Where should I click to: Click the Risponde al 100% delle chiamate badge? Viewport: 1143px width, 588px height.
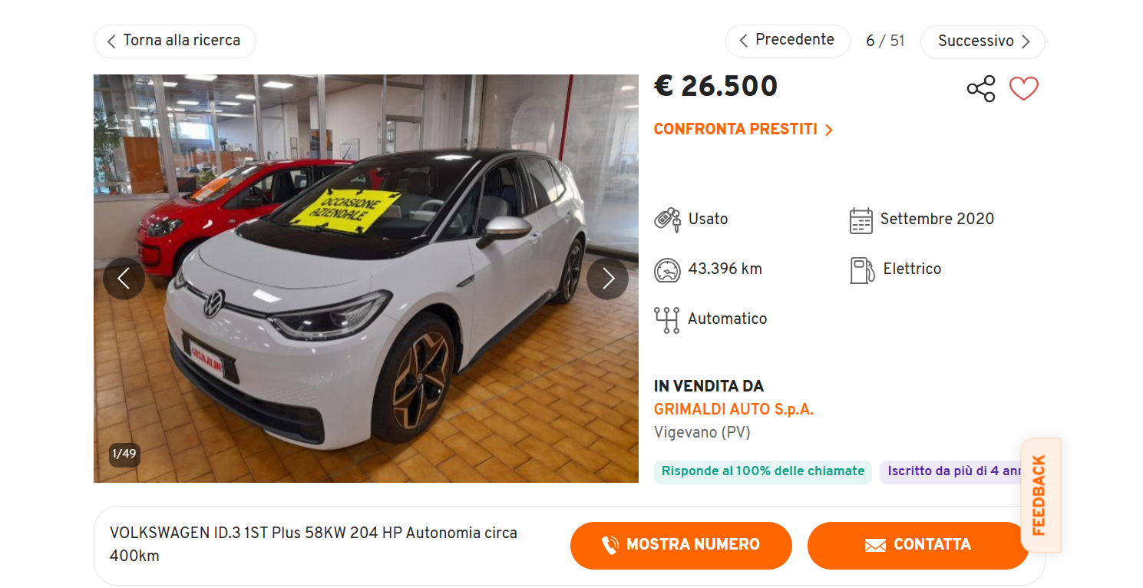coord(763,471)
